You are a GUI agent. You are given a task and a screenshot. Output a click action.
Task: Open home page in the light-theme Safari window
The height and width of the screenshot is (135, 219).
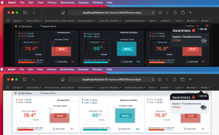pos(63,79)
